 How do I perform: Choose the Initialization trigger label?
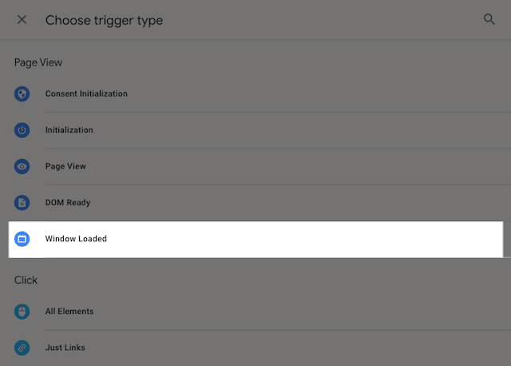click(69, 129)
